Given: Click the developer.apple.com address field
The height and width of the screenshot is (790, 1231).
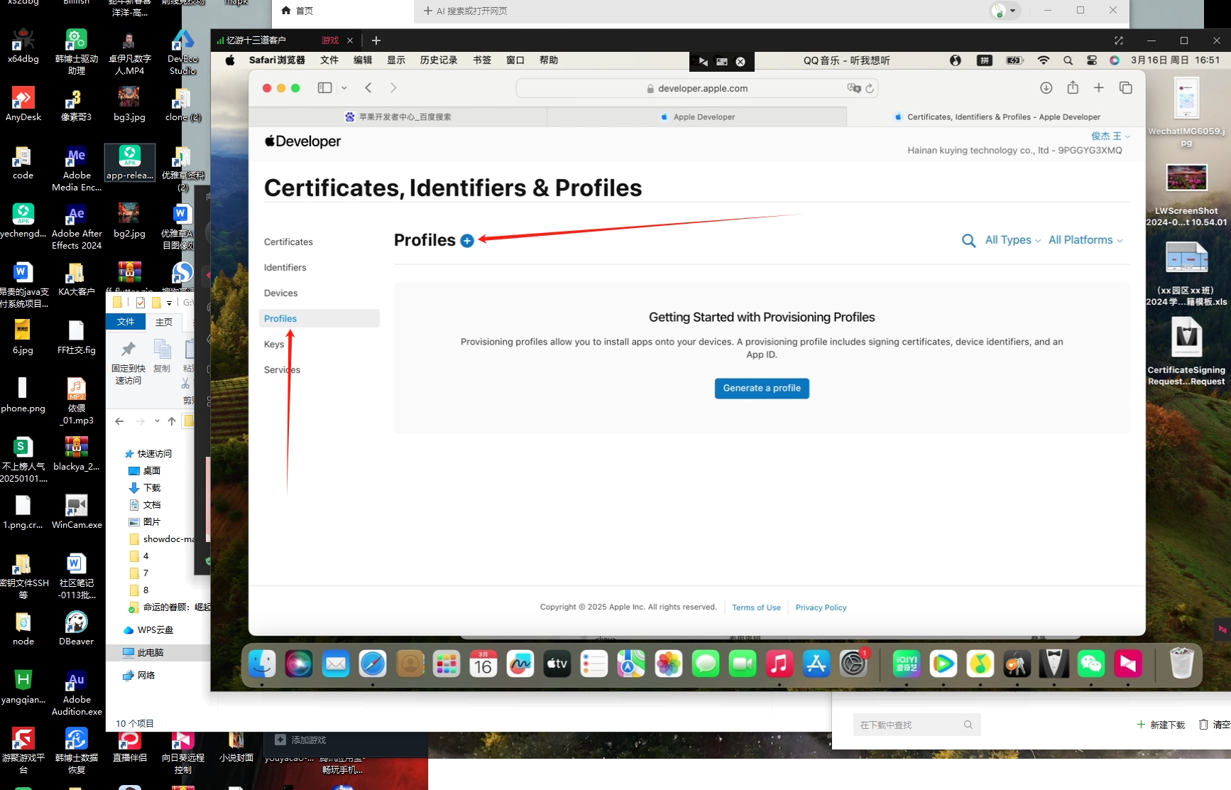Looking at the screenshot, I should (697, 89).
